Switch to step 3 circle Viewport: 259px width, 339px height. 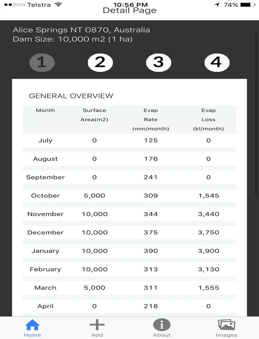click(159, 62)
